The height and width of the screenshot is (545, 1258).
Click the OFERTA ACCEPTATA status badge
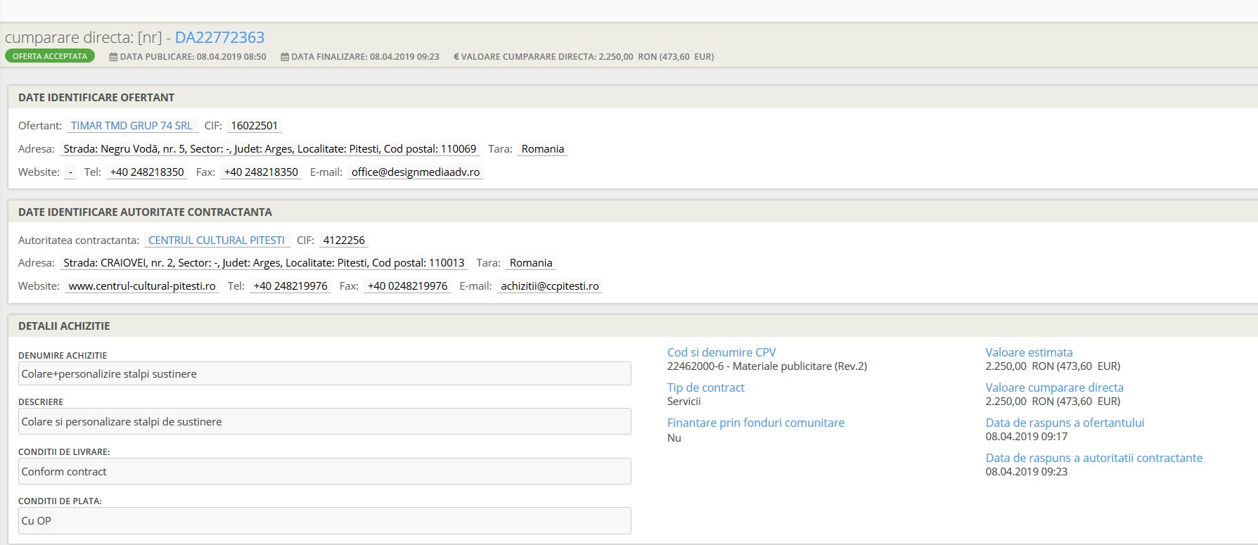click(50, 56)
